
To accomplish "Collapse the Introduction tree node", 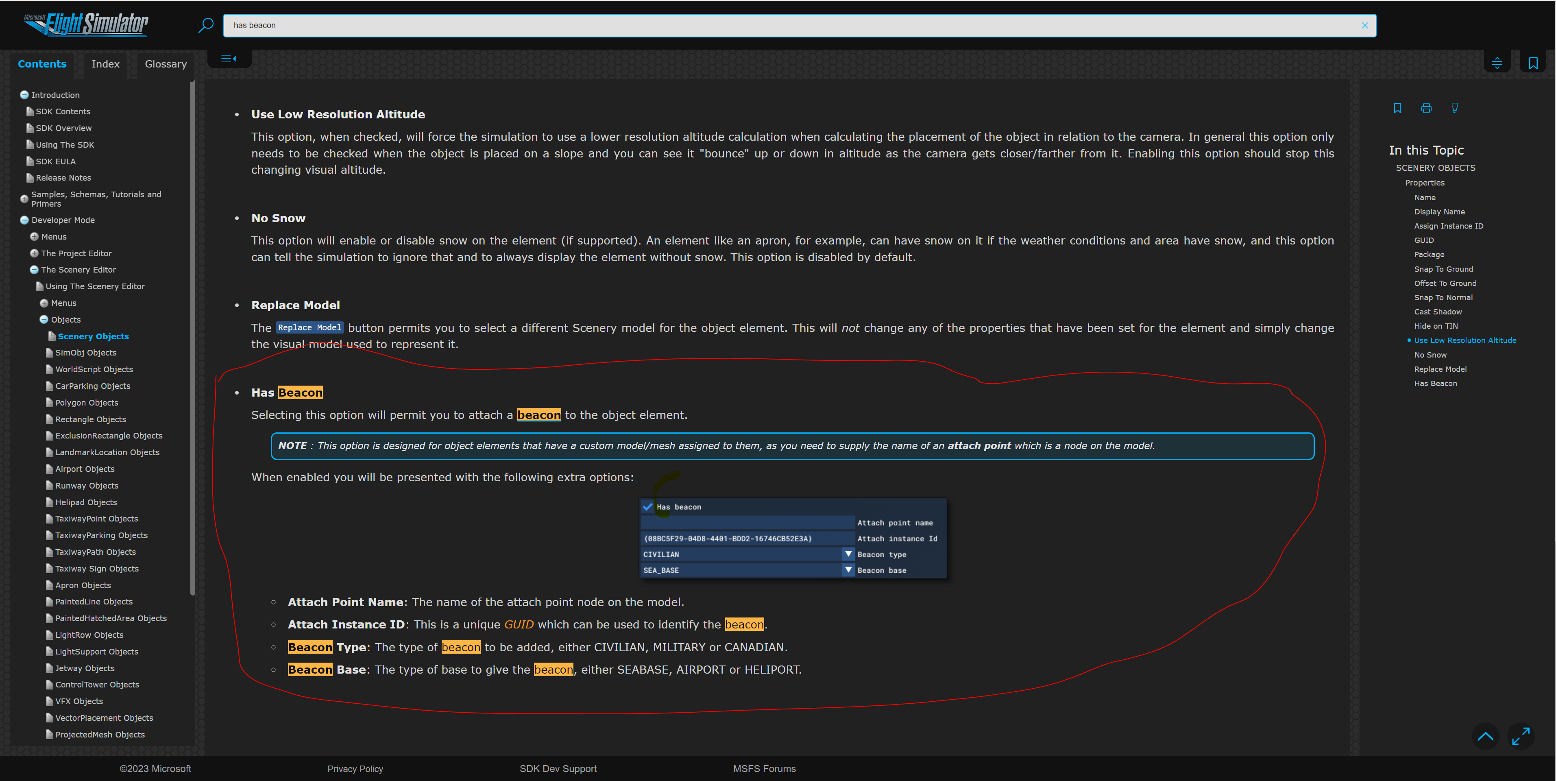I will click(24, 95).
